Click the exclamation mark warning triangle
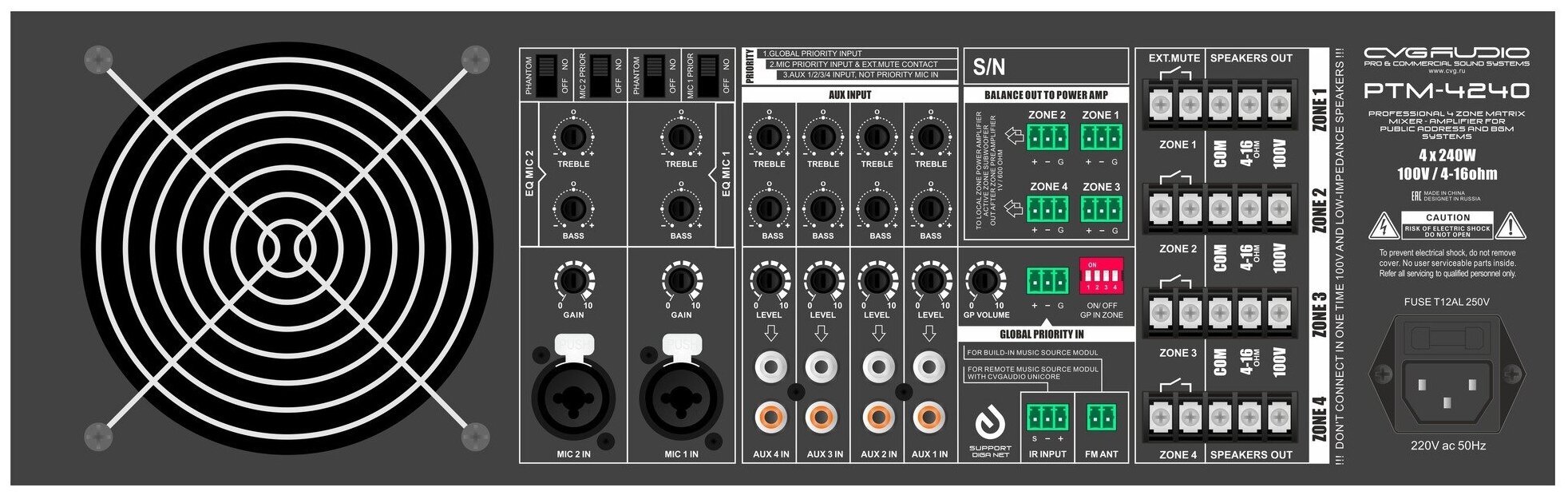 pyautogui.click(x=1510, y=226)
